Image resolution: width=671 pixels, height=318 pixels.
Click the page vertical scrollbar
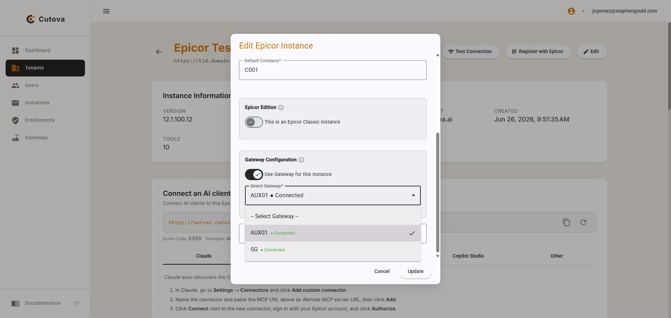(x=669, y=66)
